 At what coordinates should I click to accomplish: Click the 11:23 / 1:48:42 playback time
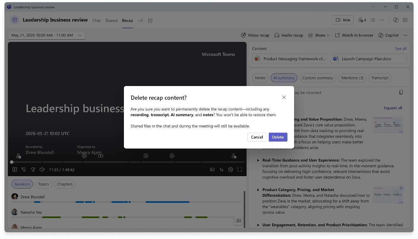[62, 170]
